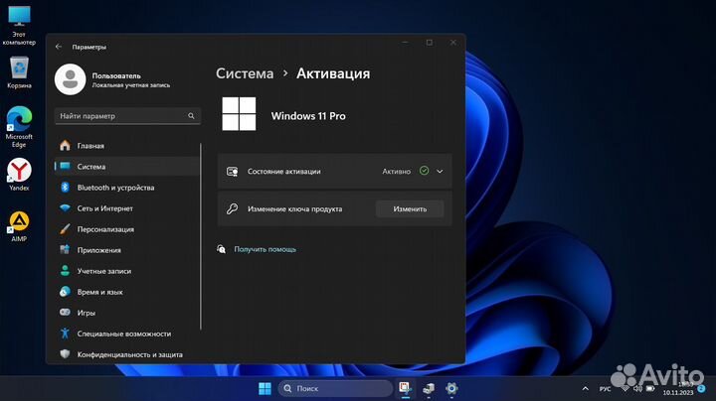
Task: Click the Изменить product key button
Action: click(410, 208)
